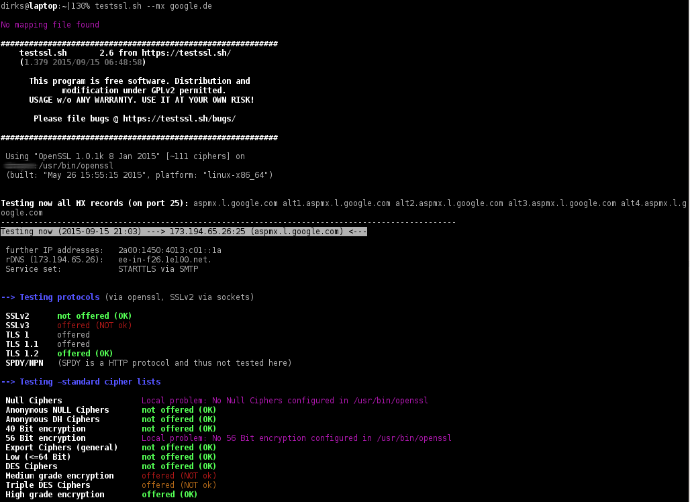Click the 'Anonymous DH Ciphers' label
Image resolution: width=690 pixels, height=502 pixels.
click(x=53, y=419)
